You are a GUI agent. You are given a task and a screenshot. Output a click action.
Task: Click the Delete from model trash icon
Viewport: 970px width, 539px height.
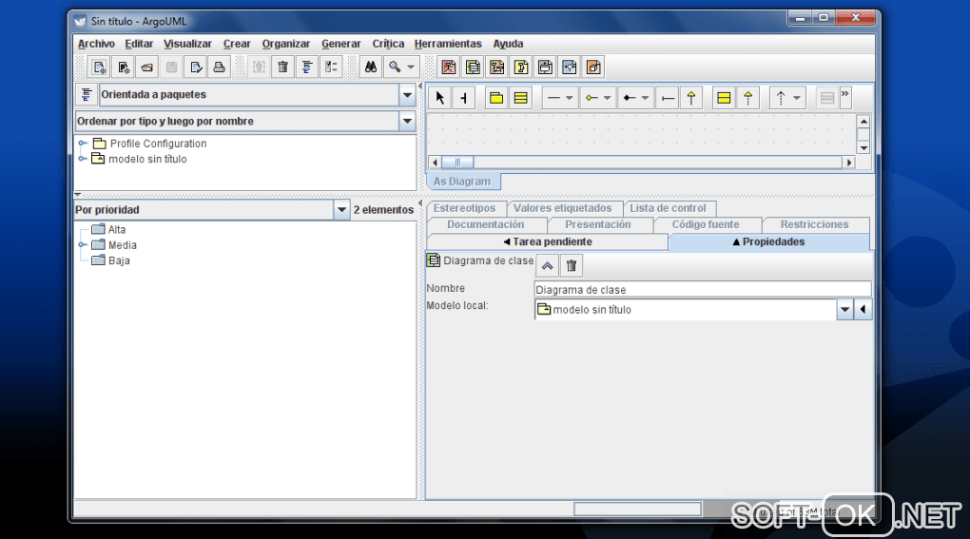[282, 67]
